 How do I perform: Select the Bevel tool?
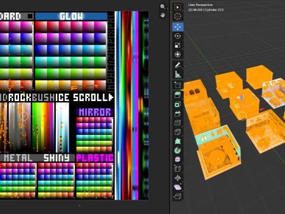click(x=178, y=114)
